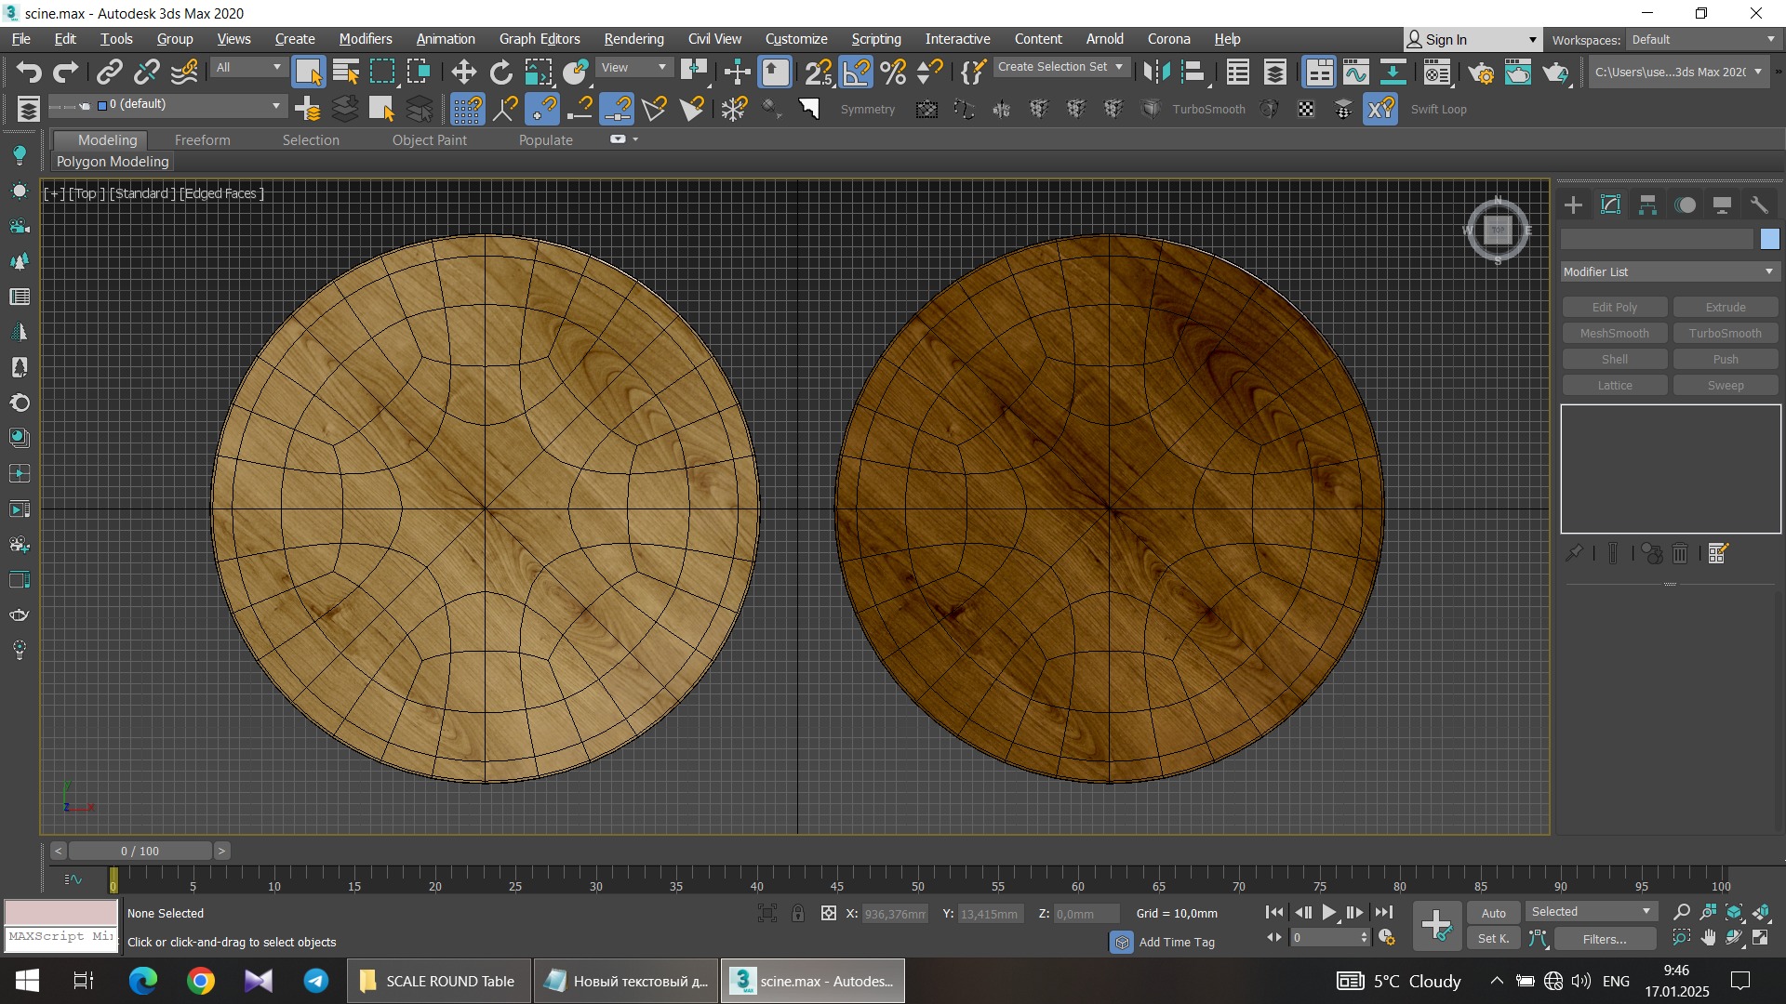Open the Motion command panel

click(1685, 205)
